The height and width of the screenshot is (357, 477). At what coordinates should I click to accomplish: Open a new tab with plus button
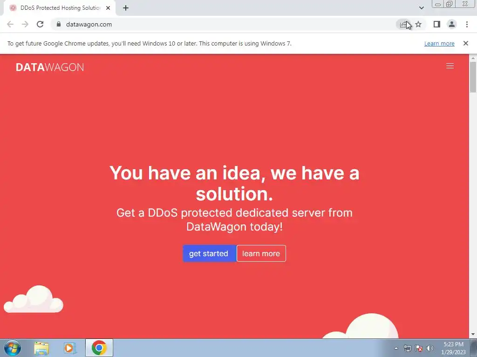click(x=126, y=8)
